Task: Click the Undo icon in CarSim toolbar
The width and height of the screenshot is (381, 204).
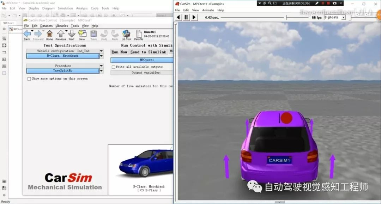Action: coord(104,34)
